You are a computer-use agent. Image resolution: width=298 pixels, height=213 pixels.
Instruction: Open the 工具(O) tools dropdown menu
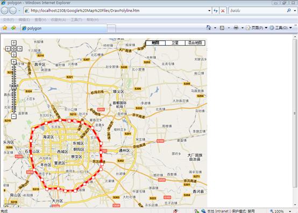tap(281, 28)
